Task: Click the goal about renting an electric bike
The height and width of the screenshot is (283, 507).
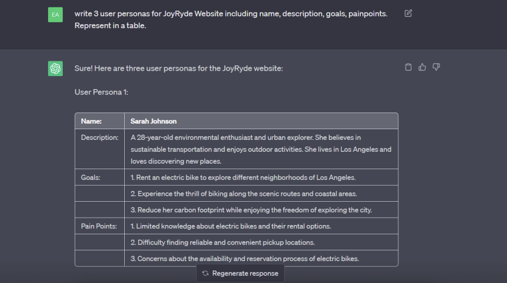Action: point(262,177)
